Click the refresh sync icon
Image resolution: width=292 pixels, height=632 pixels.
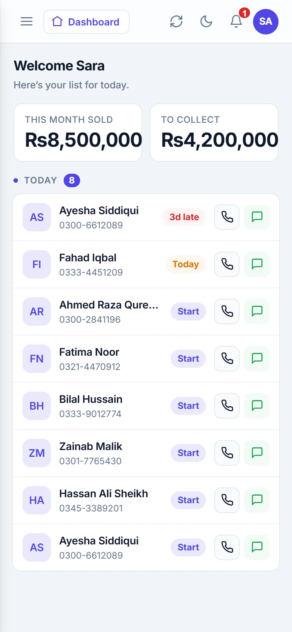(176, 22)
